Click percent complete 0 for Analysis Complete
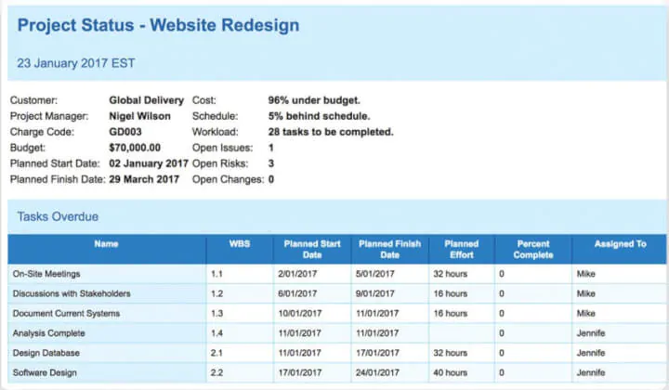Image resolution: width=669 pixels, height=390 pixels. tap(502, 332)
